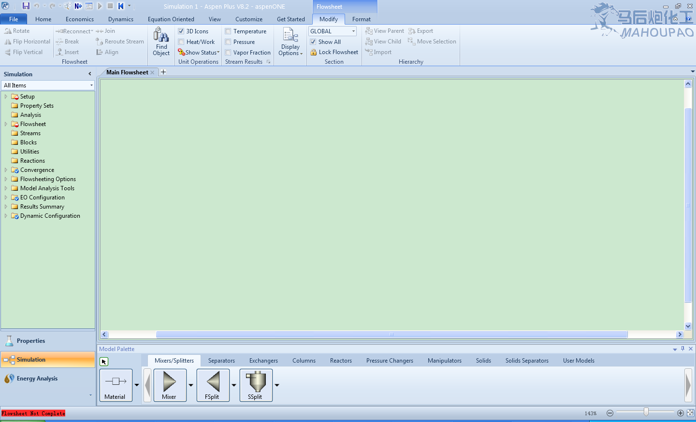This screenshot has height=422, width=696.
Task: Click the zoom slider handle
Action: (x=646, y=412)
